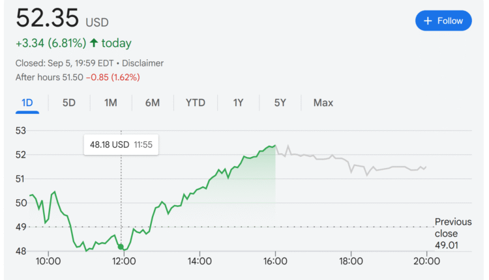Click the 52.35 USD price heading
The height and width of the screenshot is (280, 489).
[x=61, y=18]
